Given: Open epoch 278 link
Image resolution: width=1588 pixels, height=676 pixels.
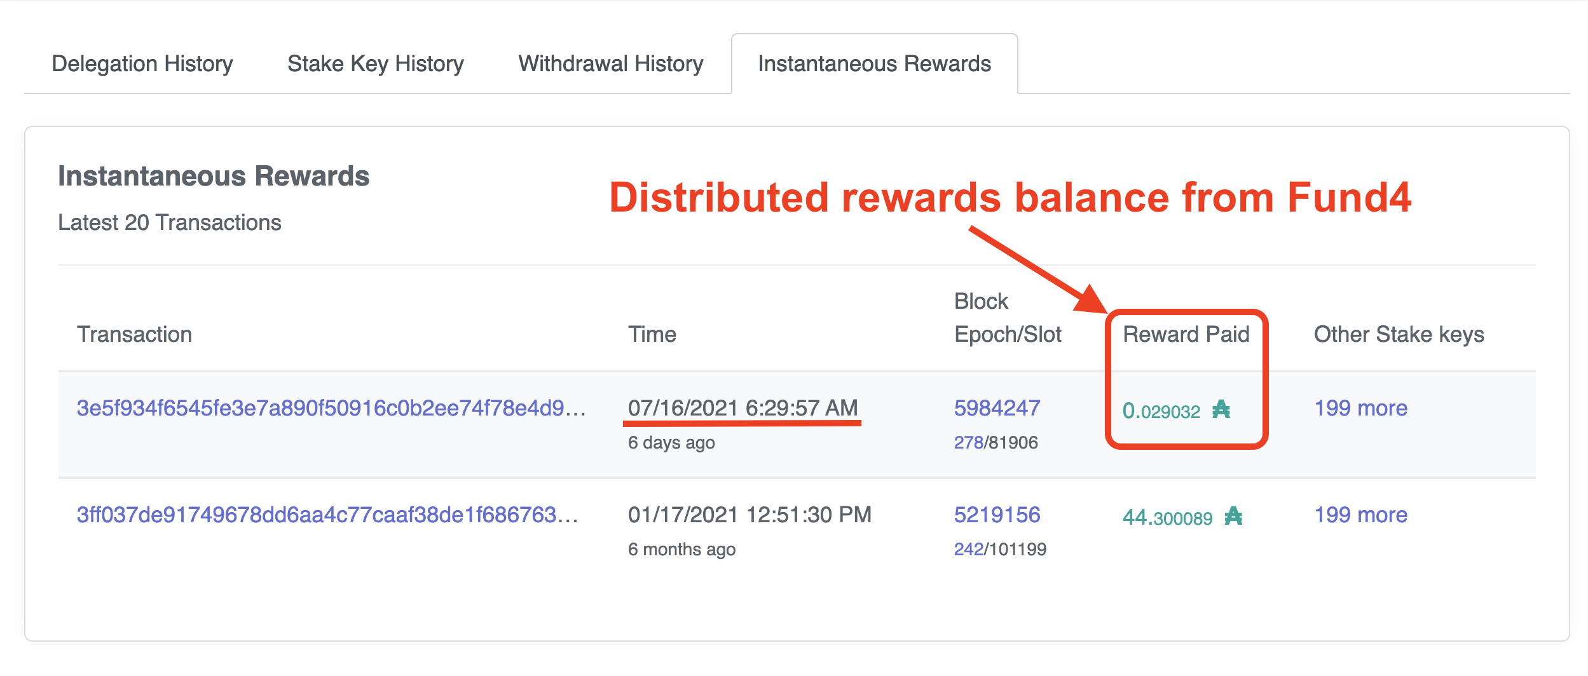Looking at the screenshot, I should 968,442.
